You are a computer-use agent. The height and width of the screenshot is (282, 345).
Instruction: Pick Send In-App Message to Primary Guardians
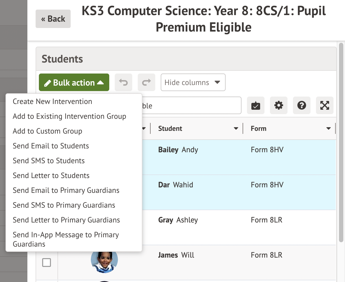pyautogui.click(x=66, y=239)
